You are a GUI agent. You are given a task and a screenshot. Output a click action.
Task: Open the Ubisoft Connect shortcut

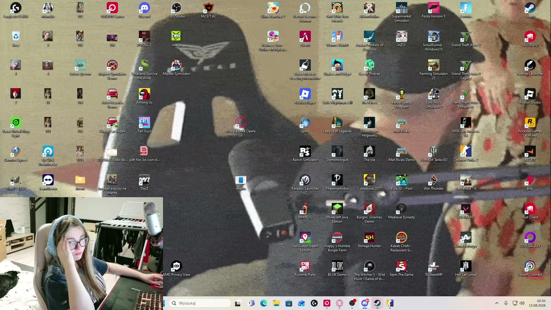[530, 269]
